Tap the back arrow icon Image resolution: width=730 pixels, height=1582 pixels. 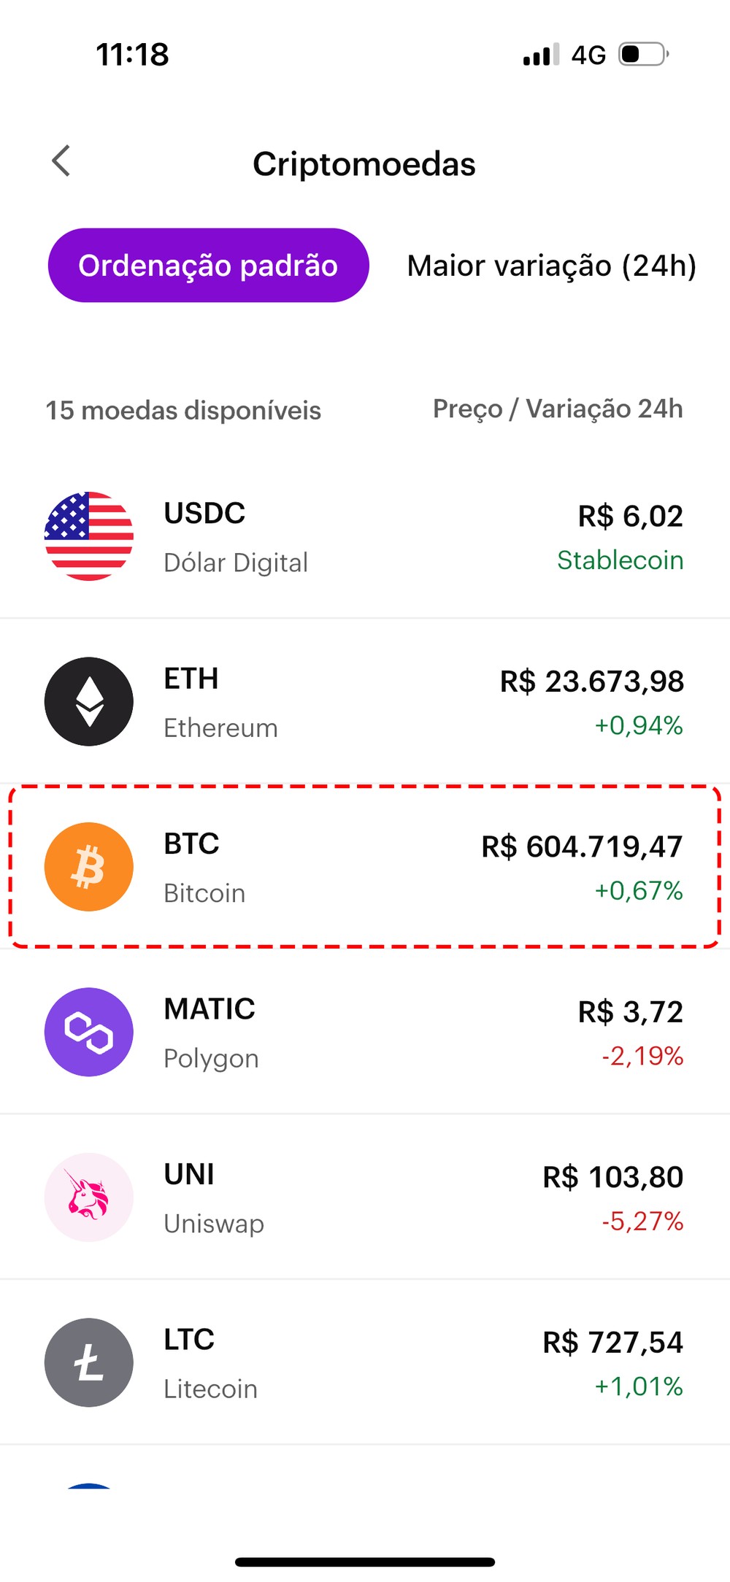pos(61,161)
